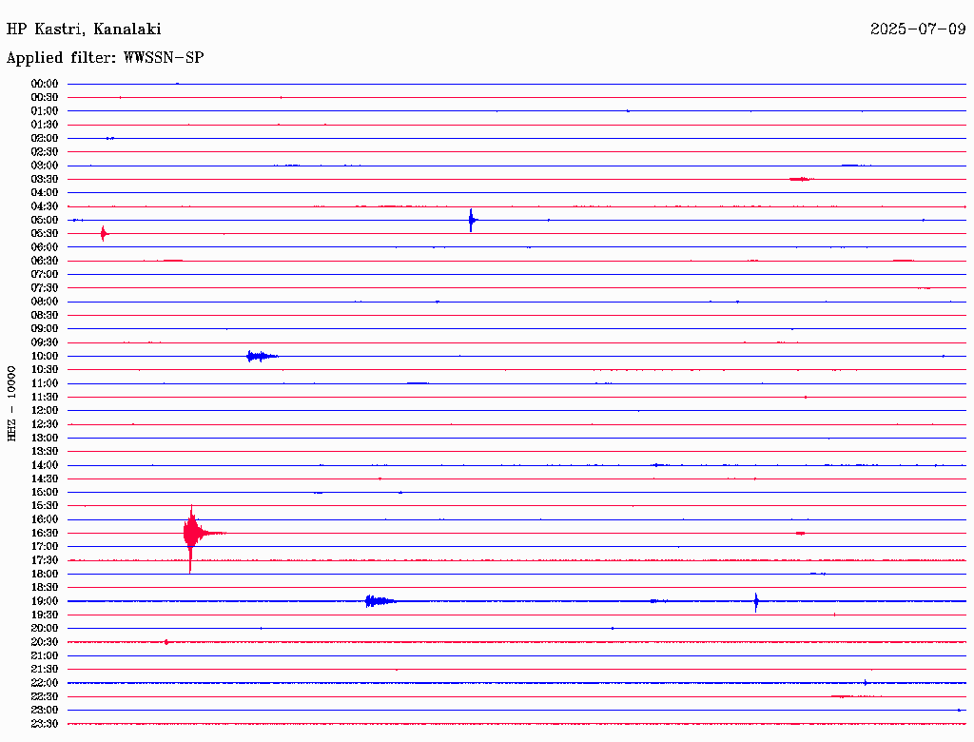This screenshot has width=974, height=742.
Task: Select the 22:00 time label
Action: tap(45, 683)
